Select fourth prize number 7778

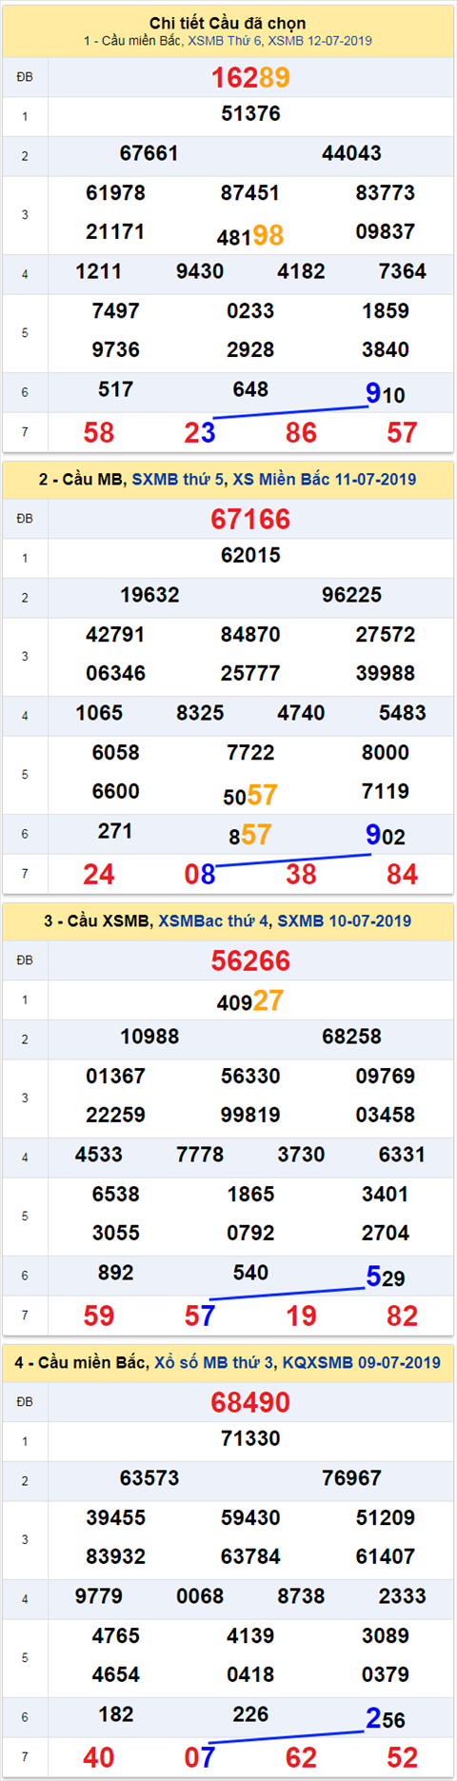[x=200, y=1155]
